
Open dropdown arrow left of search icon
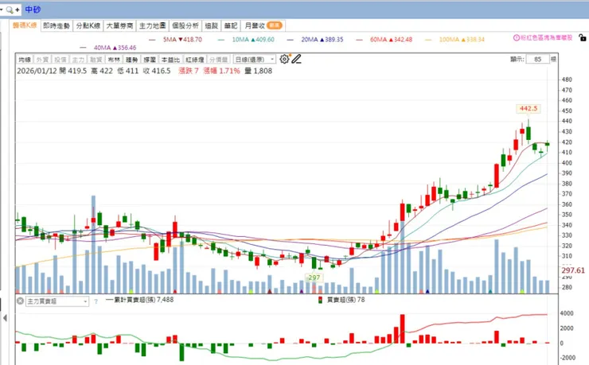pyautogui.click(x=2, y=10)
